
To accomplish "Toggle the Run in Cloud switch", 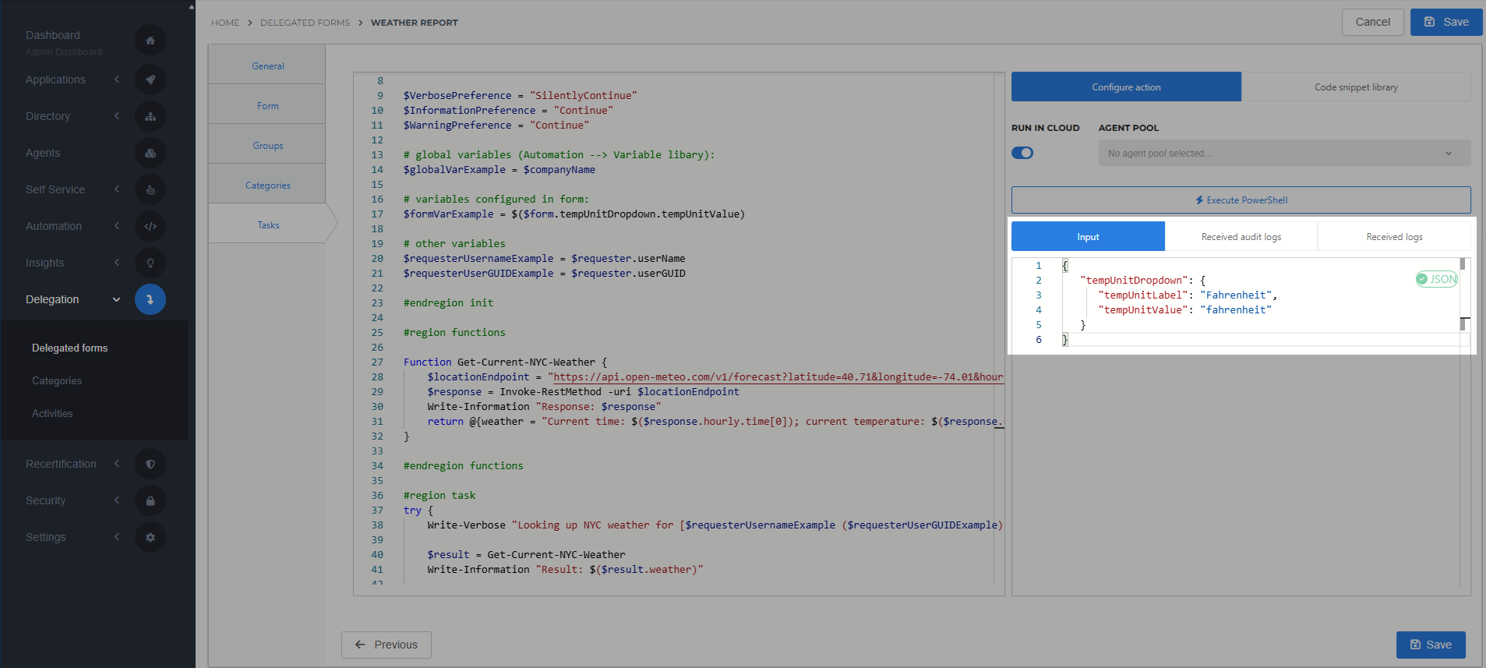I will (x=1022, y=153).
